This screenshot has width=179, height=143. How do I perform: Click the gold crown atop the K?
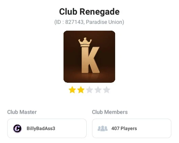pyautogui.click(x=85, y=42)
